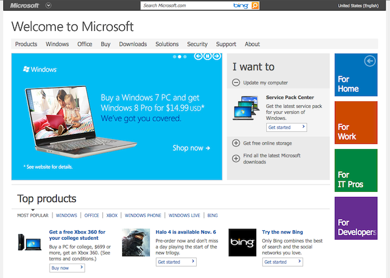Click the Xbox 360 and PC image
390x278 pixels.
(x=30, y=242)
